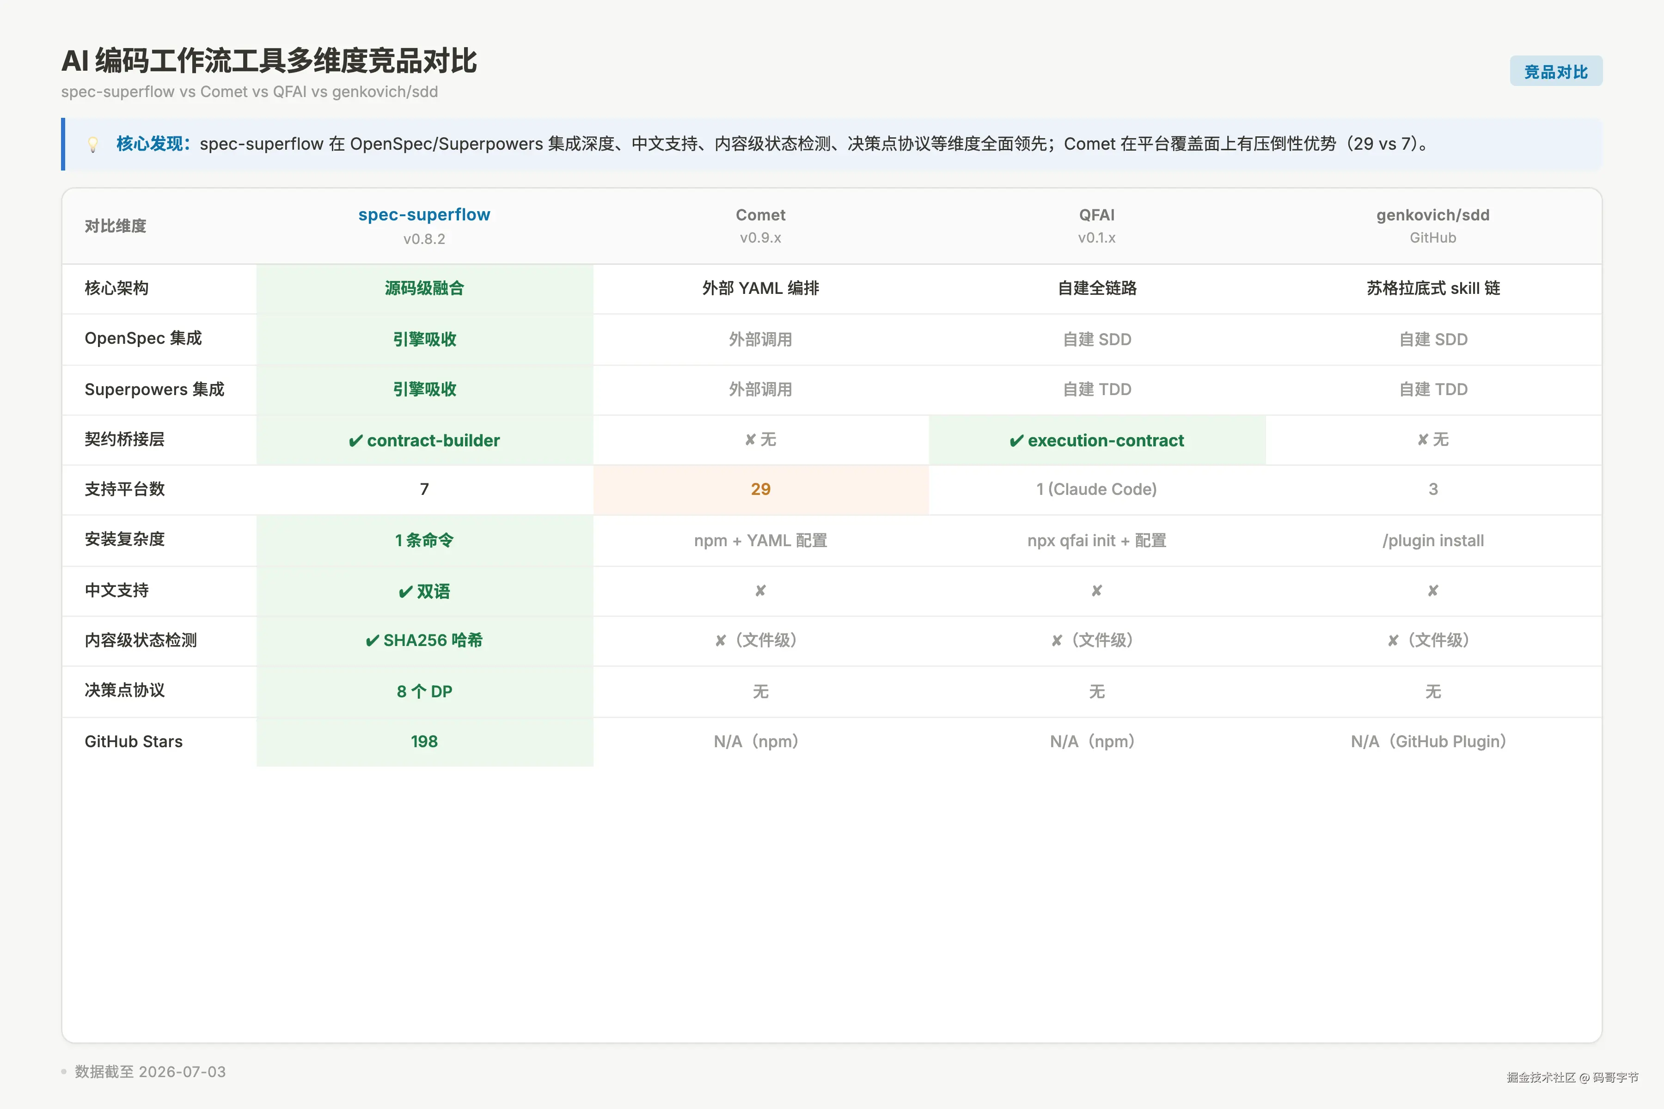
Task: Click the 中文支持 row label
Action: point(117,591)
